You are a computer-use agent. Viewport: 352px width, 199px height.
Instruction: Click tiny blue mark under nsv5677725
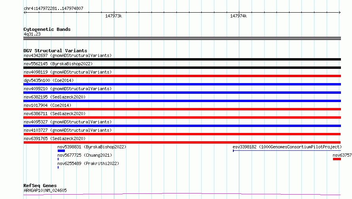pos(58,159)
